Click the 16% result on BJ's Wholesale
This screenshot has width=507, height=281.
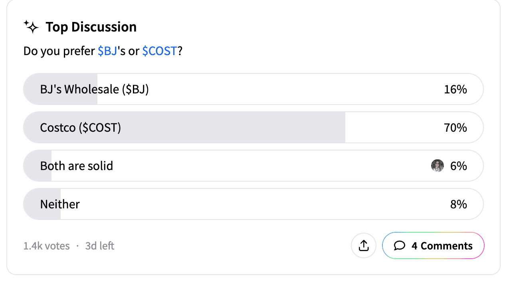[x=456, y=89]
